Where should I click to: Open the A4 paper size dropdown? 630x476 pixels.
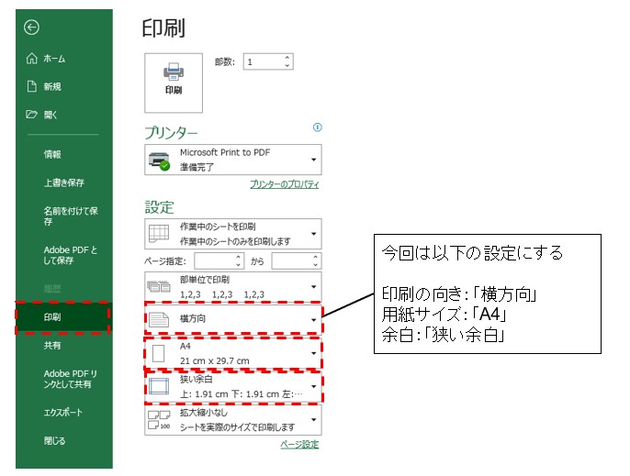pos(233,353)
